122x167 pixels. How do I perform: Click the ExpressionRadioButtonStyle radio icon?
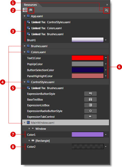point(90,111)
